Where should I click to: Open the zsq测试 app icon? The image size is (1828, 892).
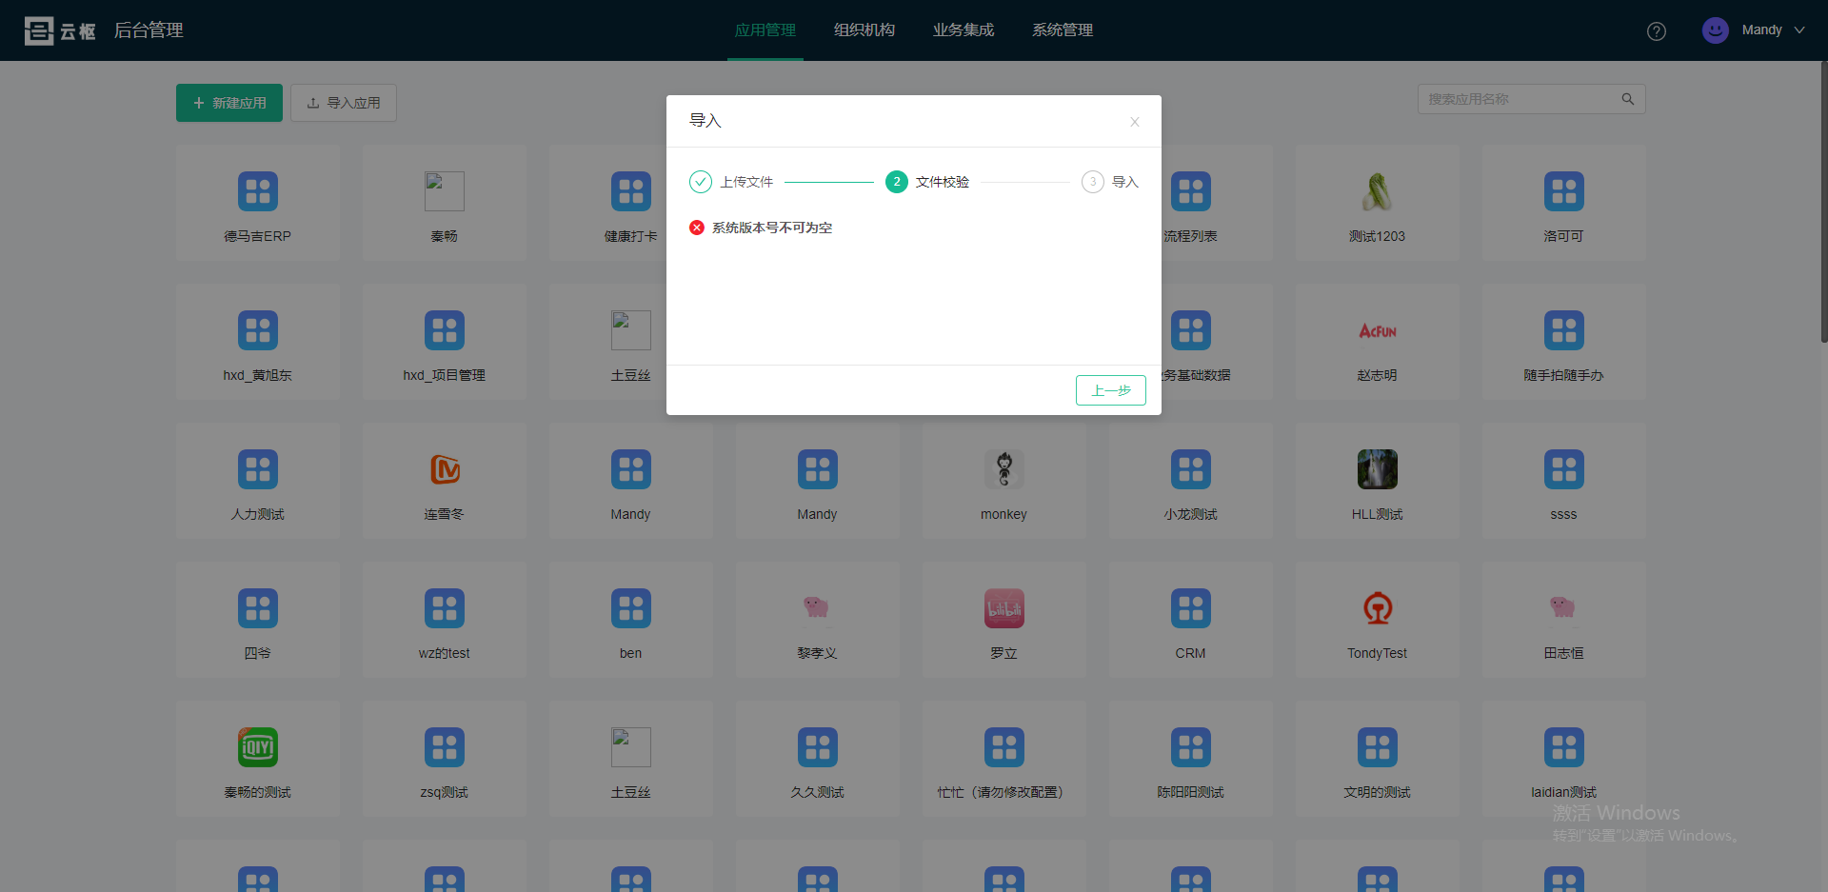(x=445, y=747)
